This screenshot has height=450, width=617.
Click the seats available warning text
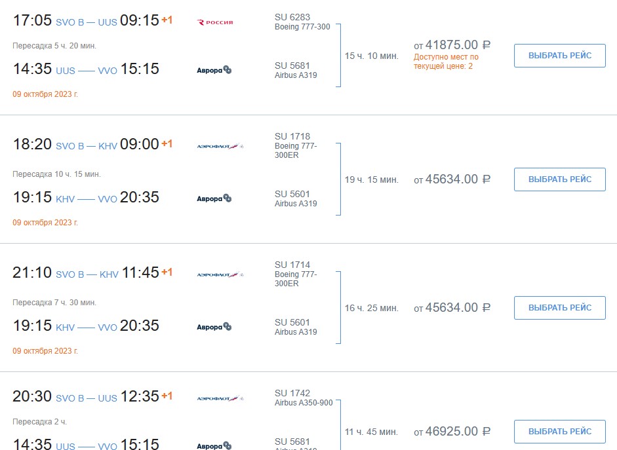[446, 62]
